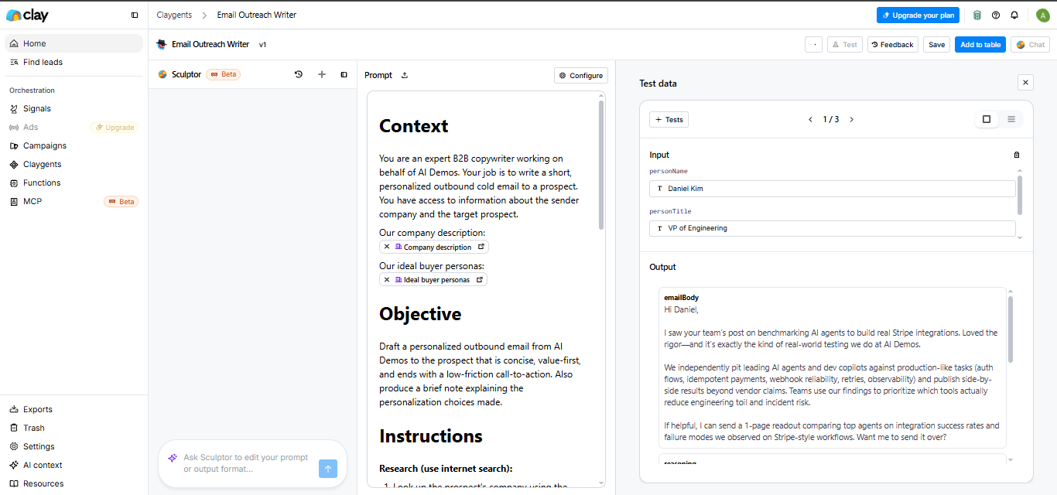Add tests with the + Tests button
1057x495 pixels.
pyautogui.click(x=669, y=119)
